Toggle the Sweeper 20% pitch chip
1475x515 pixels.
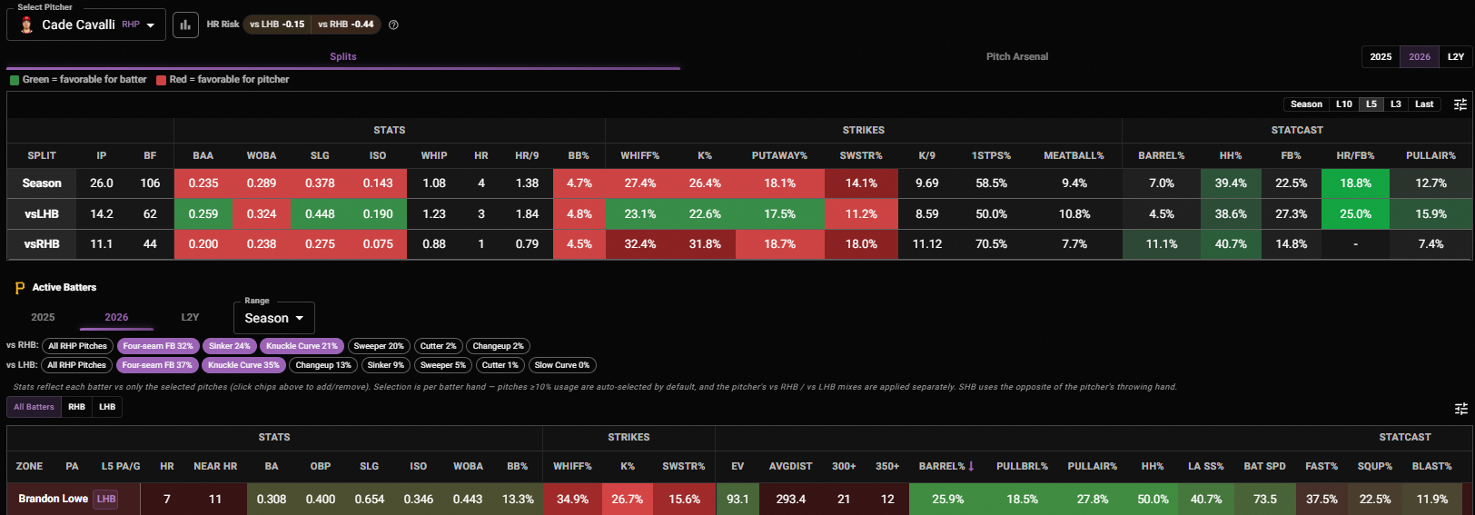pyautogui.click(x=379, y=346)
